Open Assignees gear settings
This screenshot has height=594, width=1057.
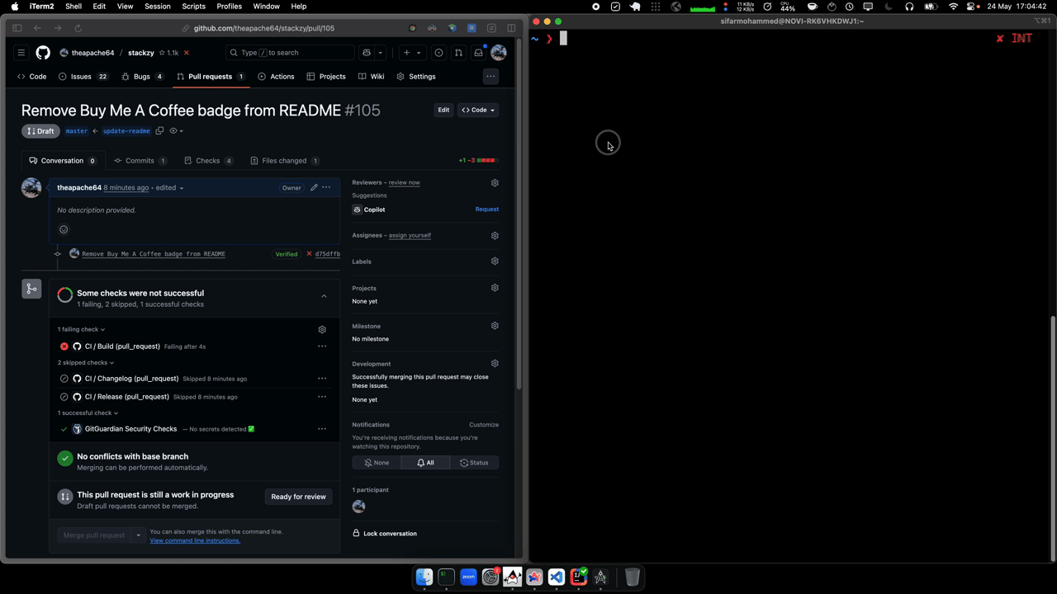click(x=495, y=235)
